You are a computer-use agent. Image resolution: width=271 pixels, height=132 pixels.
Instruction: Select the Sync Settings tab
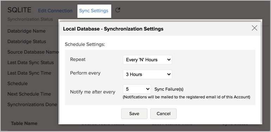pyautogui.click(x=94, y=11)
